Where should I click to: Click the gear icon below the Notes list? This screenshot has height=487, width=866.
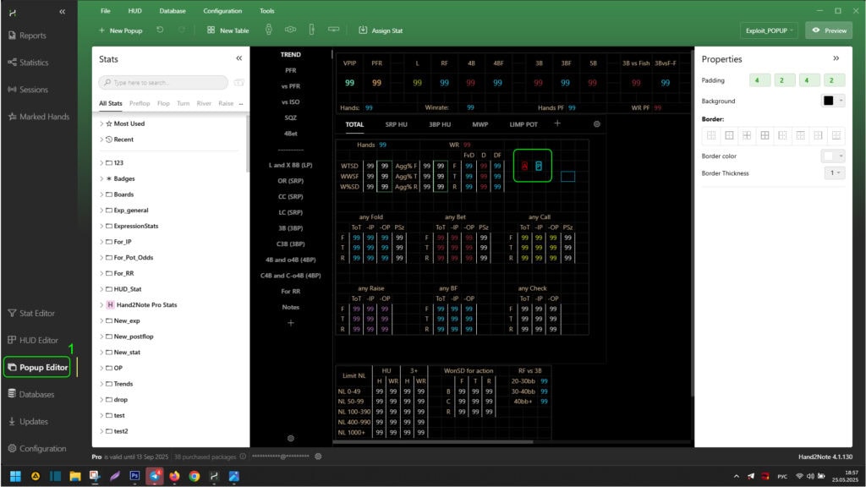(x=291, y=438)
